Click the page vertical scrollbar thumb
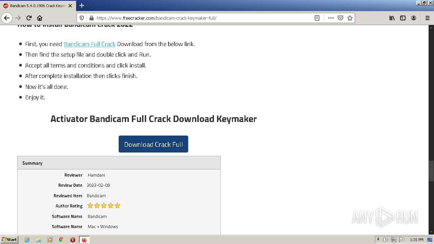This screenshot has width=434, height=244. (x=431, y=171)
